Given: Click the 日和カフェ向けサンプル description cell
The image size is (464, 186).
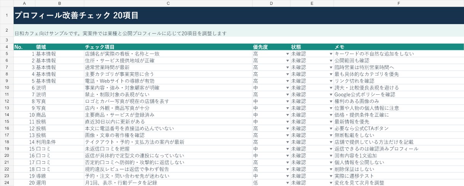Looking at the screenshot, I should click(x=239, y=30).
